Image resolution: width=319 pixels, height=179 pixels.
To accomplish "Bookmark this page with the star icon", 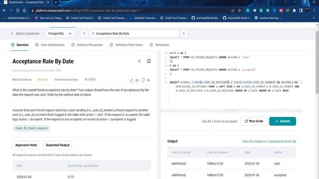I will [x=239, y=10].
